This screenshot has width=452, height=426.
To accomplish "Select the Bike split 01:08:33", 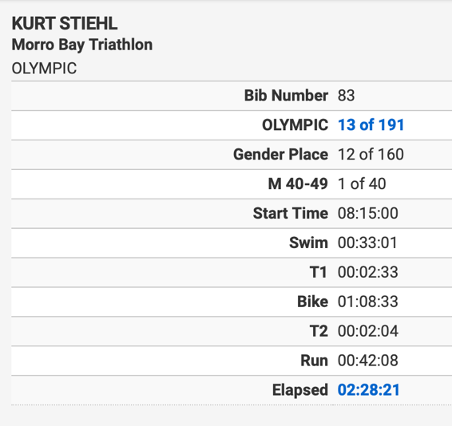I will coord(368,302).
